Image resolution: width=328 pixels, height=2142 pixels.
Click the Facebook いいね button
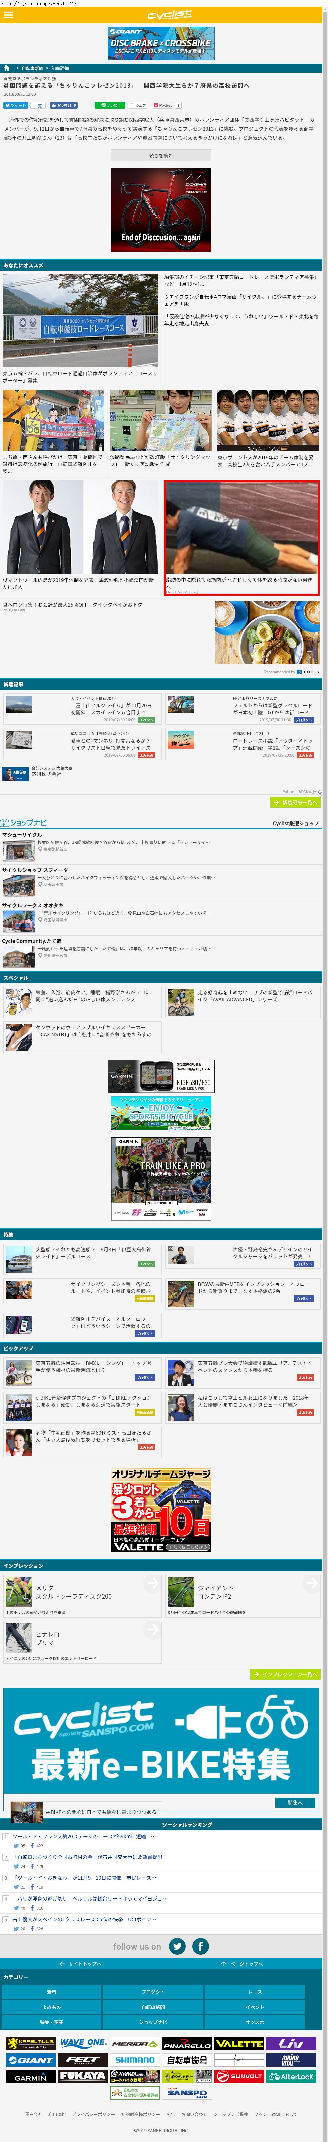(x=65, y=106)
